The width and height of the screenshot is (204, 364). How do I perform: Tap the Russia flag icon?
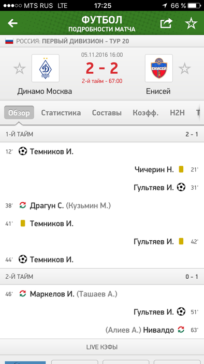[9, 42]
